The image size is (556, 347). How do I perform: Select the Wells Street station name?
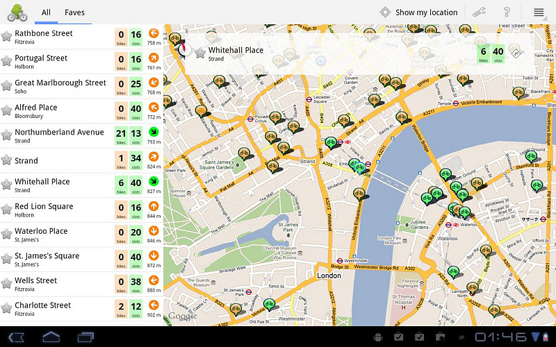[x=36, y=280]
